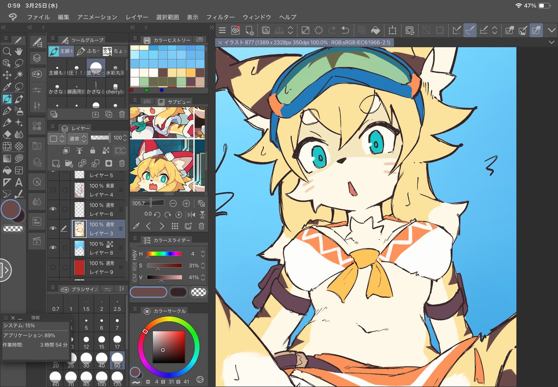
Task: Click the Undo arrow in command bar
Action: (x=345, y=31)
